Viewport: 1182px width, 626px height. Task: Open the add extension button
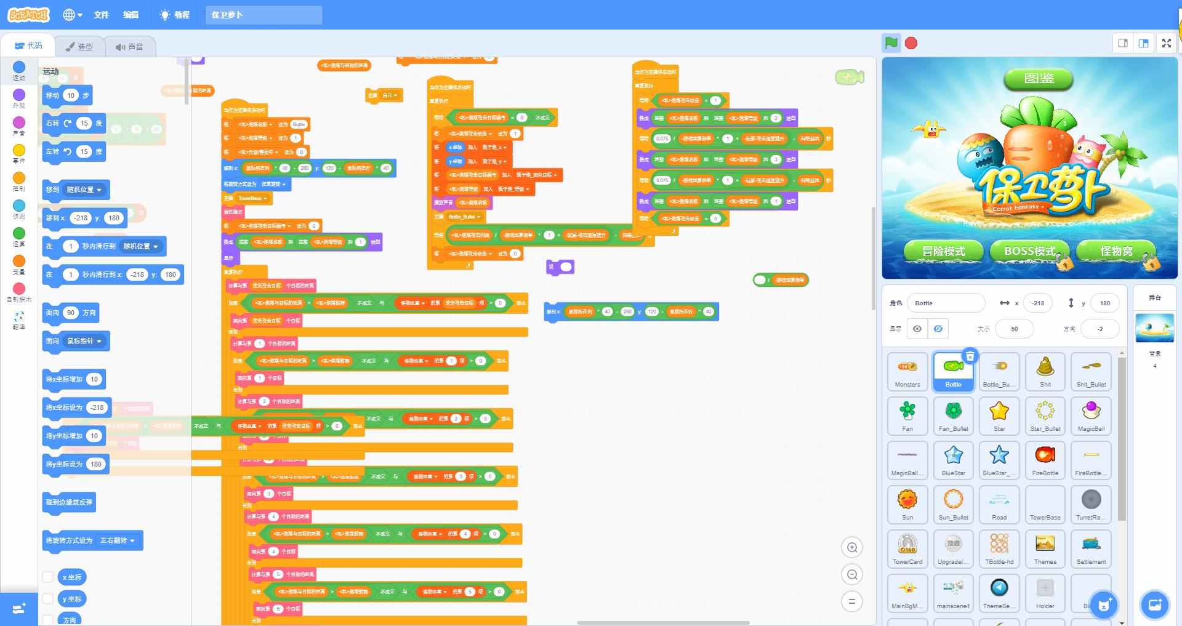(x=18, y=608)
